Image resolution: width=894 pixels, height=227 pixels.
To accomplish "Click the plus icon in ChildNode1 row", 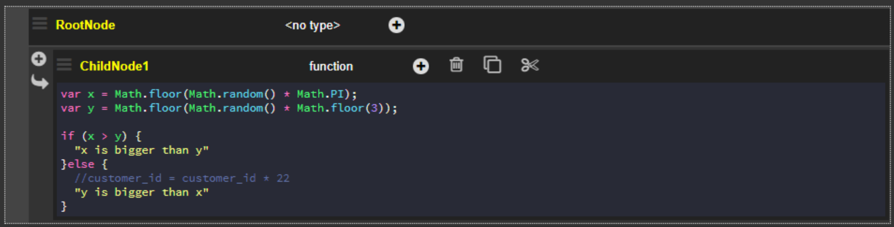I will pyautogui.click(x=421, y=66).
